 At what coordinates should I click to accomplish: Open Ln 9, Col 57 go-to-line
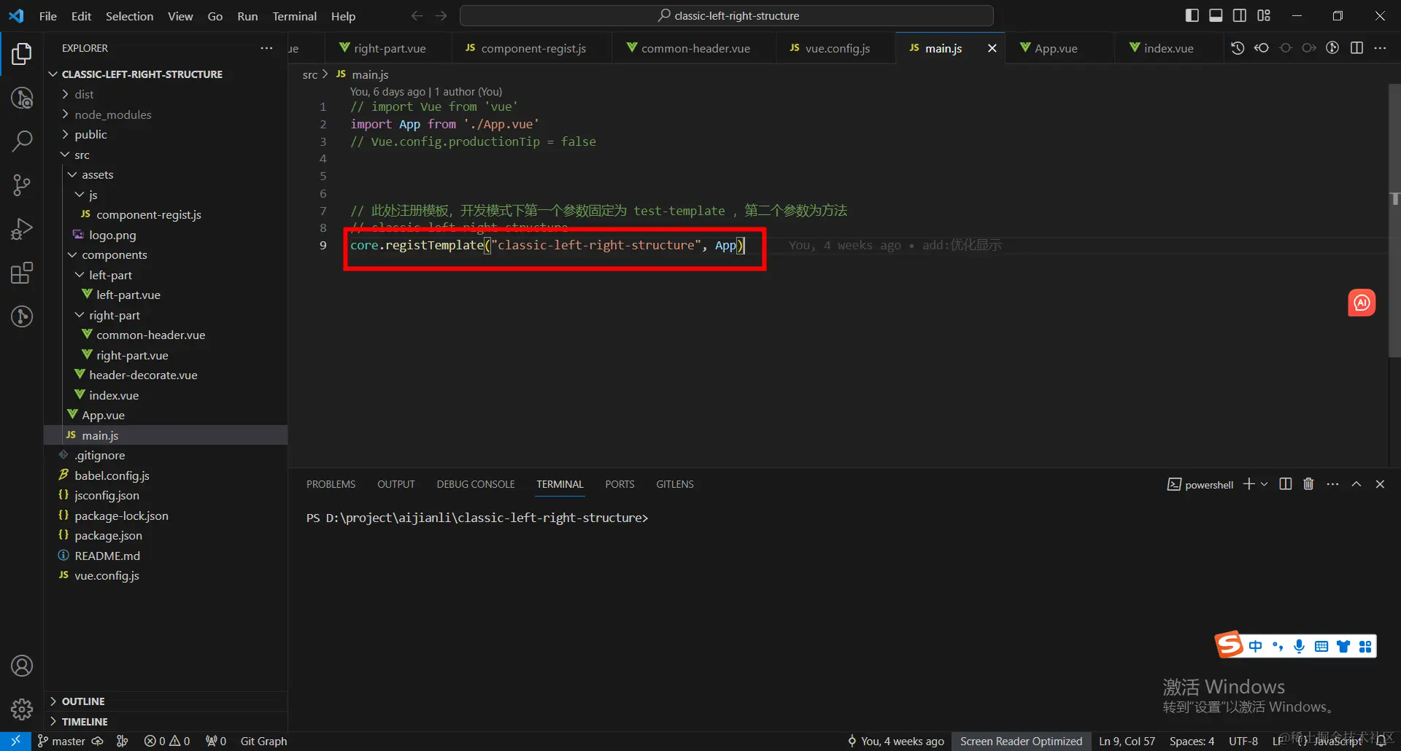tap(1127, 741)
